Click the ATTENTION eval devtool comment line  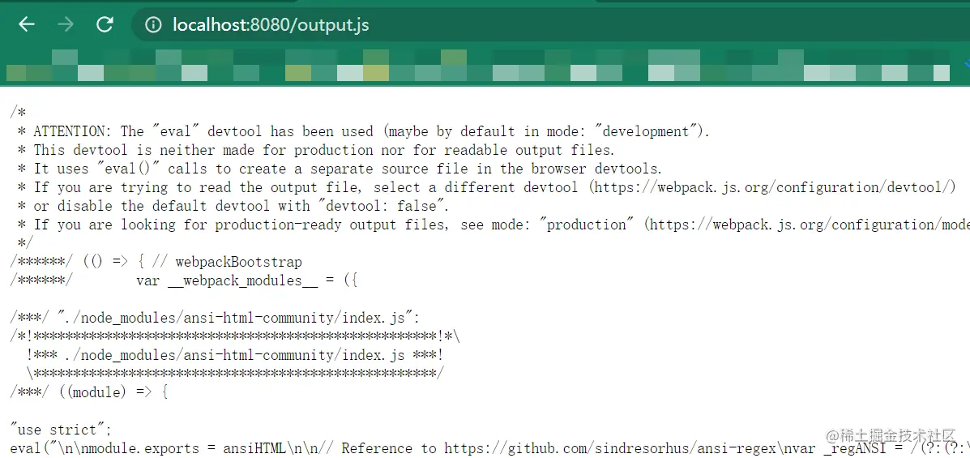(x=364, y=131)
